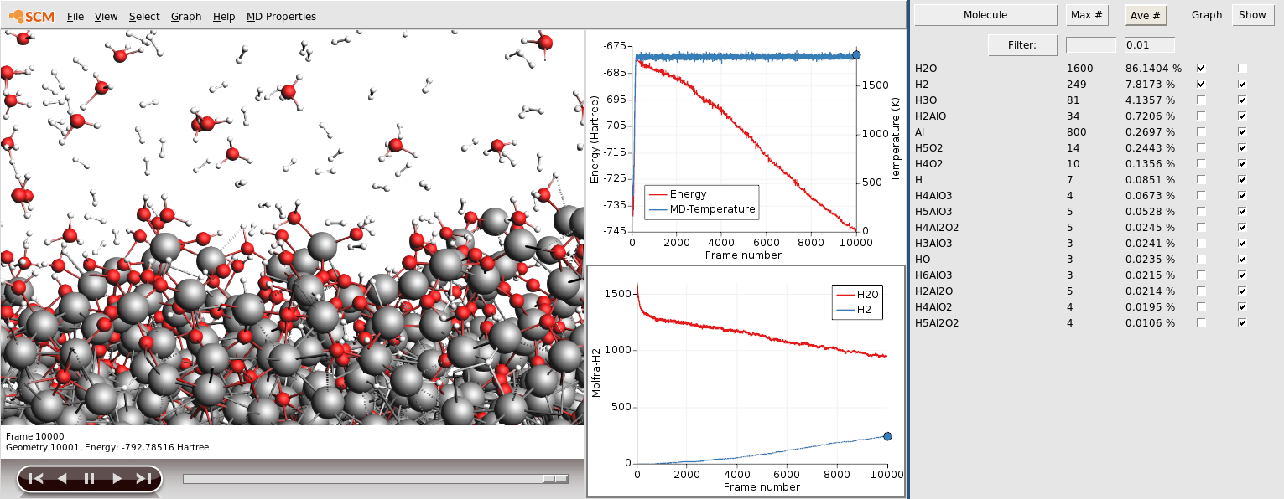Select the H2O molecule name
This screenshot has height=499, width=1284.
tap(927, 69)
